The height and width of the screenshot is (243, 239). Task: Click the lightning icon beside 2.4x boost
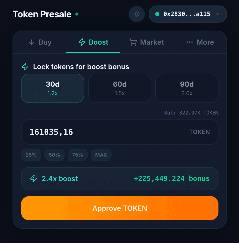point(34,179)
